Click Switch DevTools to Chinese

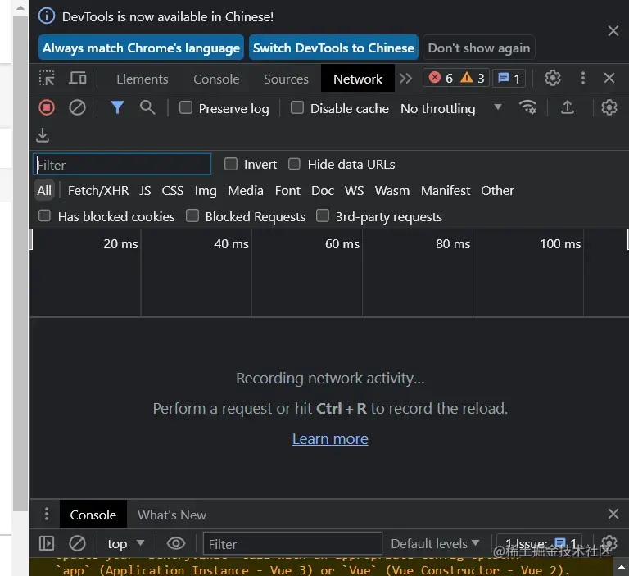pyautogui.click(x=333, y=48)
